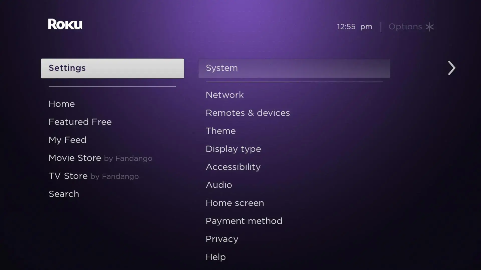Select Payment method menu item
This screenshot has height=270, width=481.
point(244,220)
